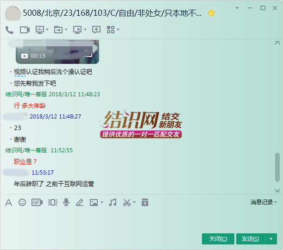Screen dimensions: 283x250
Task: Click the 关闭(C) button
Action: click(218, 239)
